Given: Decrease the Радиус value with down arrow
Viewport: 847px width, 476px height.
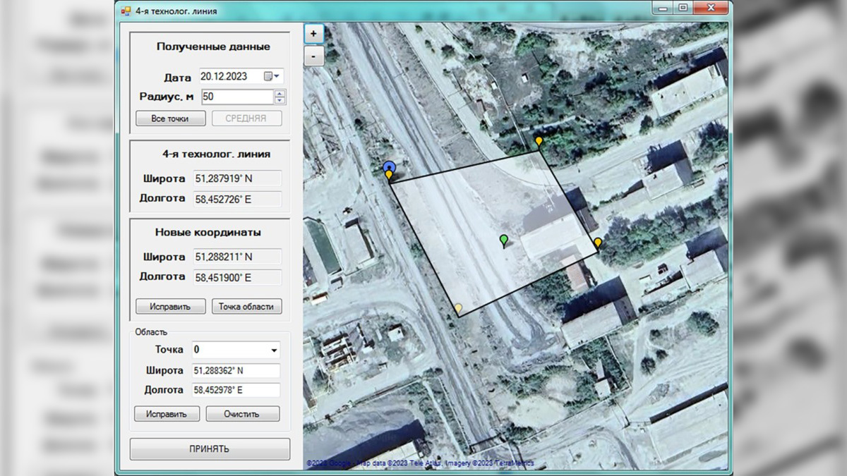Looking at the screenshot, I should click(280, 100).
